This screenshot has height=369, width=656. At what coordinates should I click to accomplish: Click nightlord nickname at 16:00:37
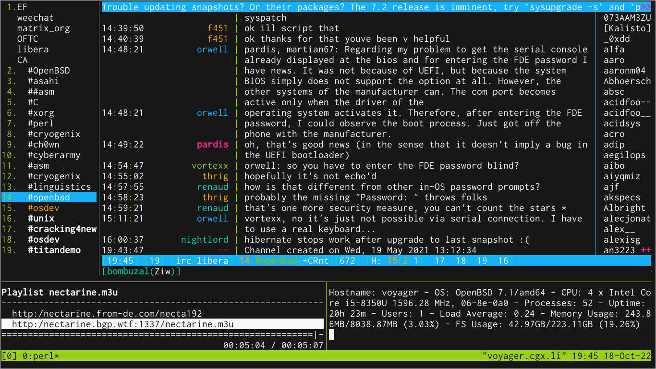[x=205, y=240]
